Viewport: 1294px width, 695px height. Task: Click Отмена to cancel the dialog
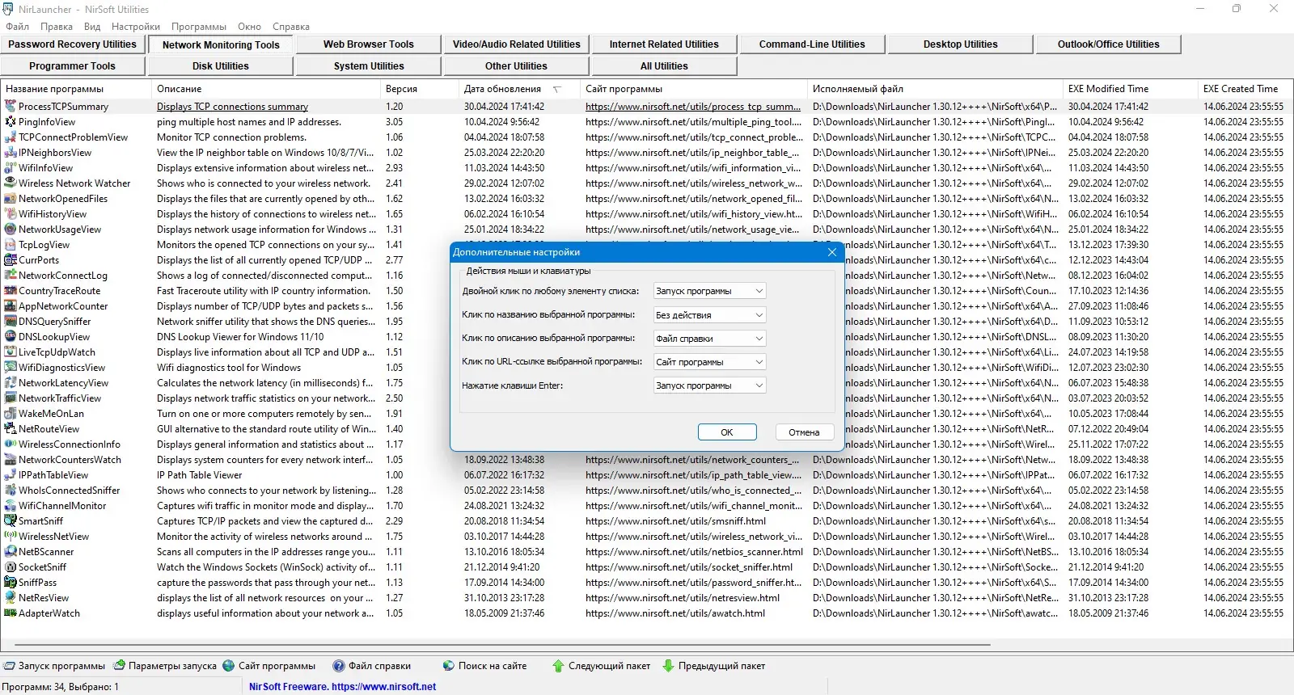coord(804,432)
